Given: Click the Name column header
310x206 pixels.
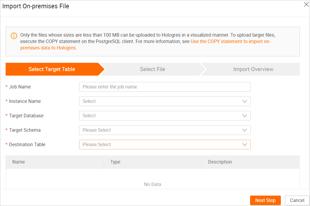Looking at the screenshot, I should [19, 162].
